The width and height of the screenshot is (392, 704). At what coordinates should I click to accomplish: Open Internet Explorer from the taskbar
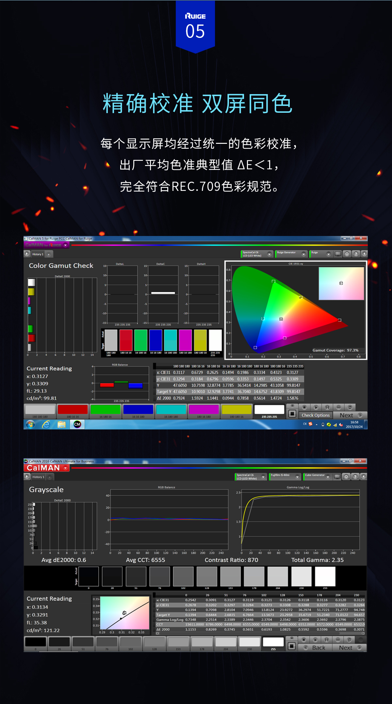point(46,425)
